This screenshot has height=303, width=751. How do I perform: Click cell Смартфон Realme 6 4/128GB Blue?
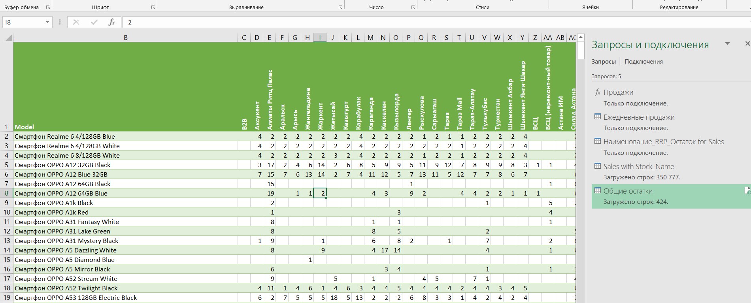coord(126,136)
